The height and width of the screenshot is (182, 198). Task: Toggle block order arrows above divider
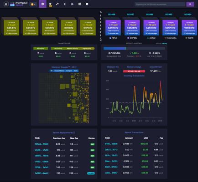pos(100,12)
